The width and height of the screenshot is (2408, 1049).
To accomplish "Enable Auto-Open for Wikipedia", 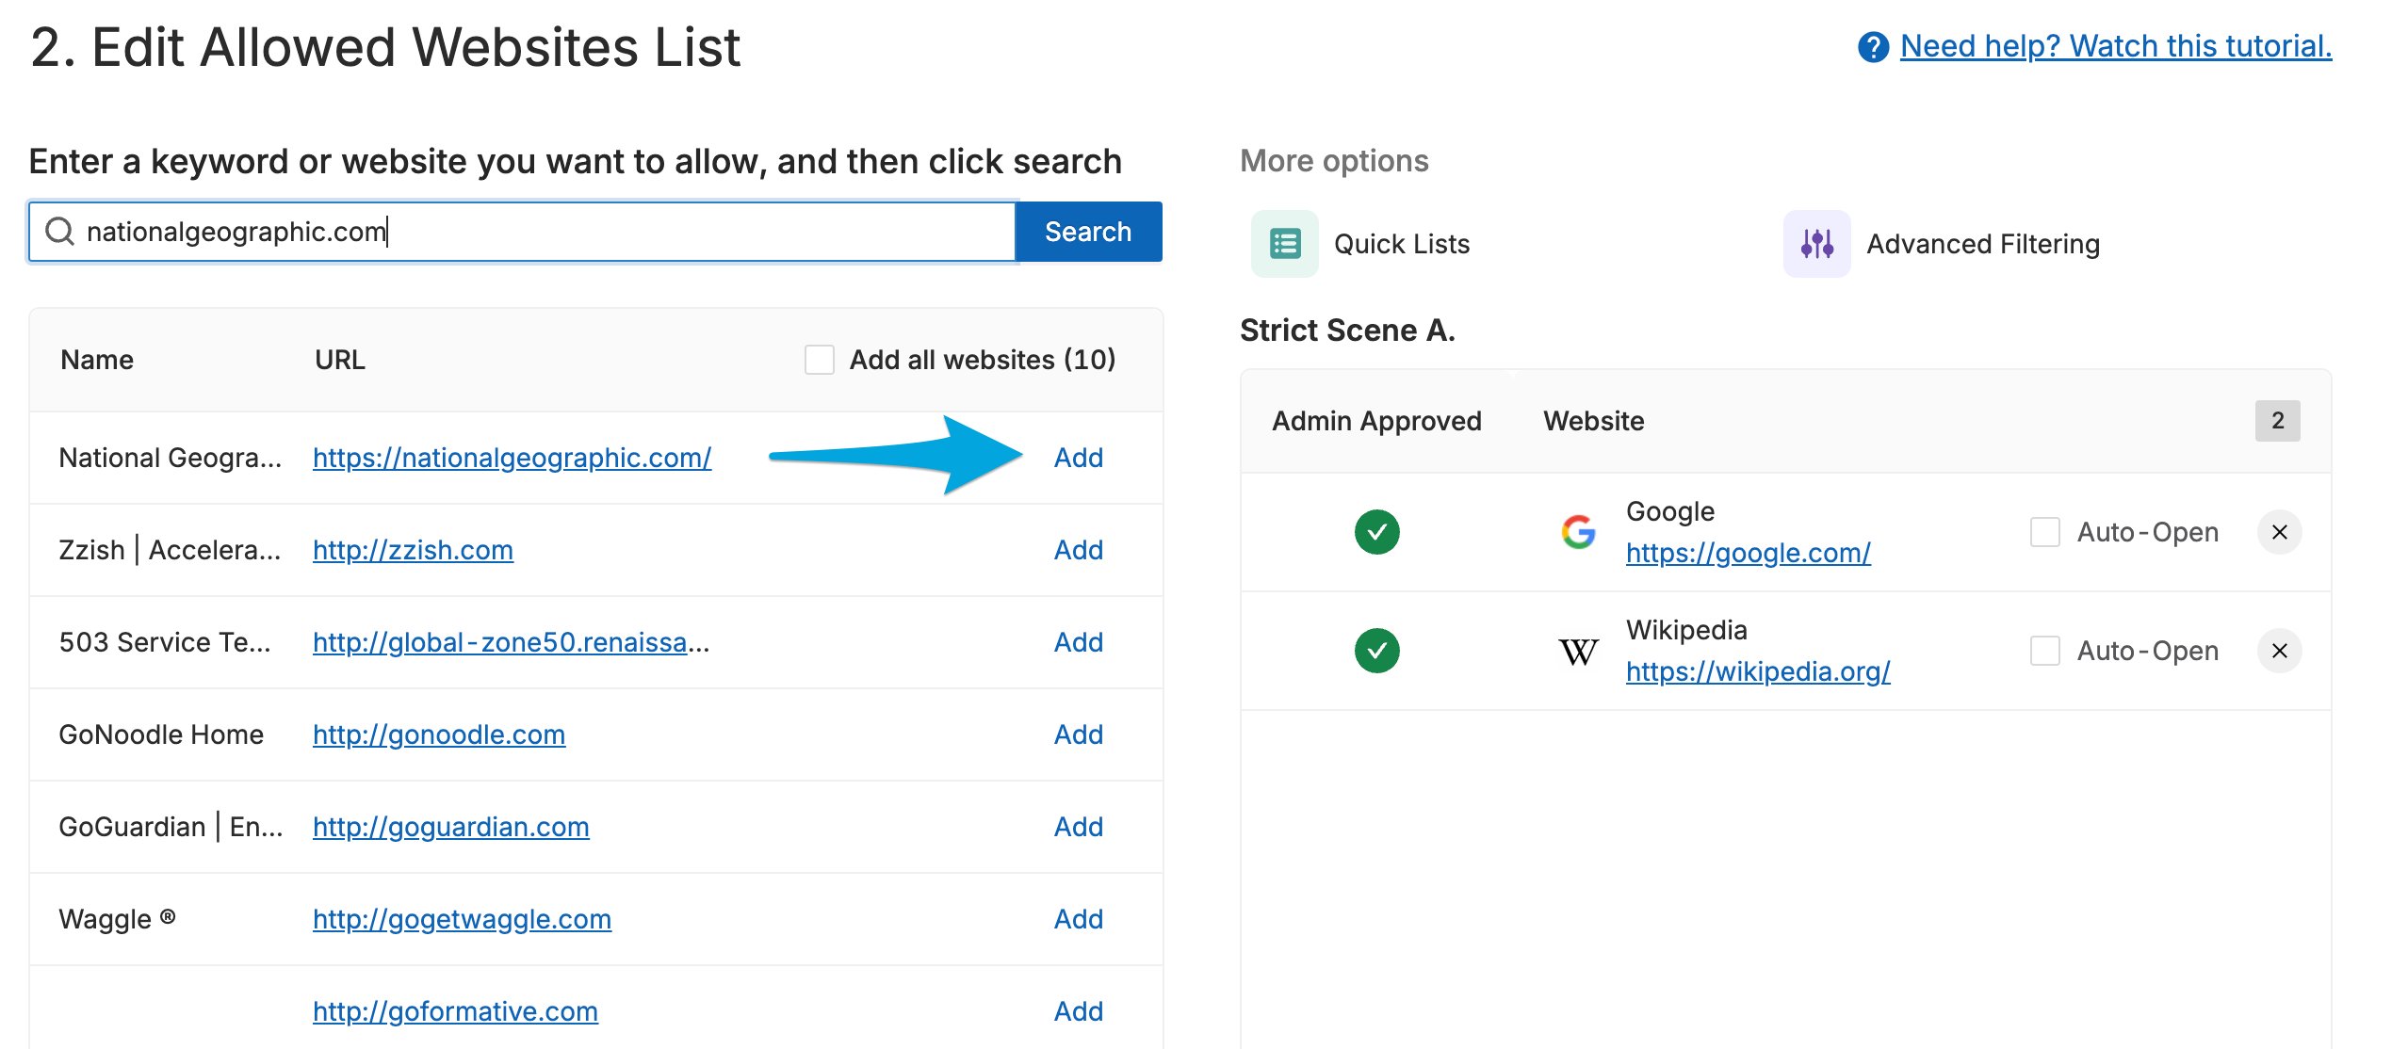I will 2044,651.
